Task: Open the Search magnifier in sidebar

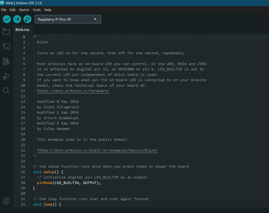Action: [6, 91]
